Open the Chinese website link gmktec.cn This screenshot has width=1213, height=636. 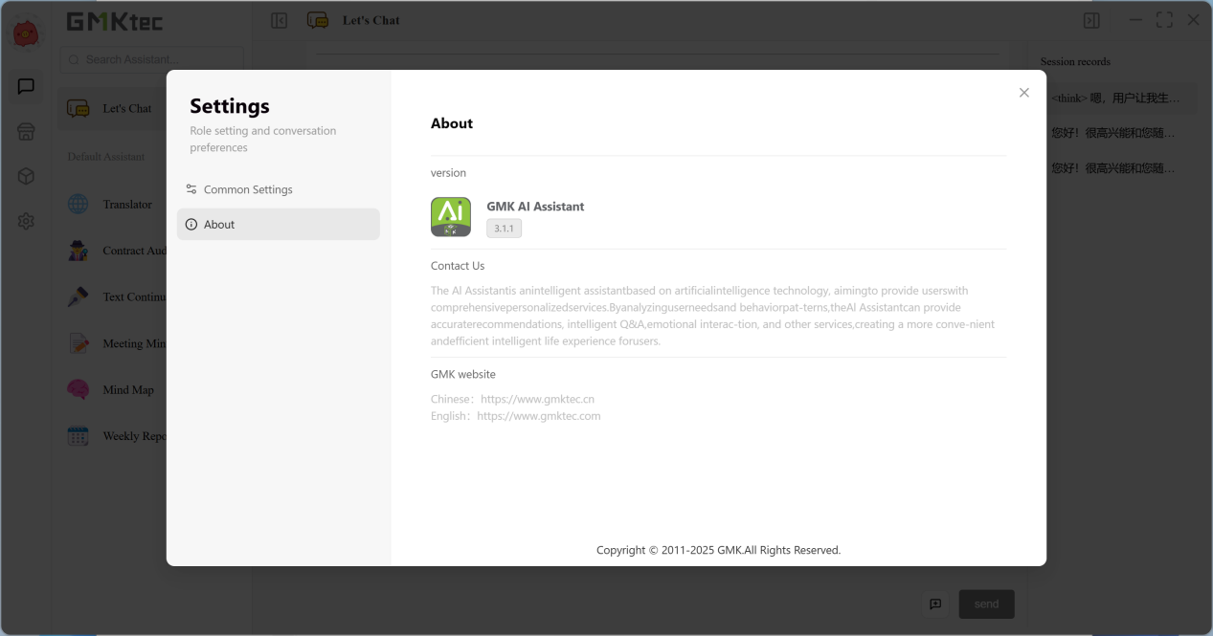click(537, 399)
